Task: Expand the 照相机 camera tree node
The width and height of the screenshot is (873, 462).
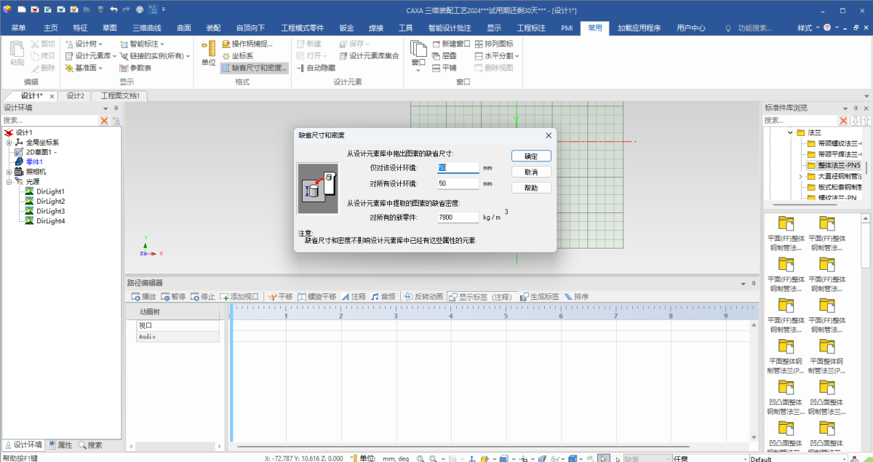Action: [x=9, y=172]
